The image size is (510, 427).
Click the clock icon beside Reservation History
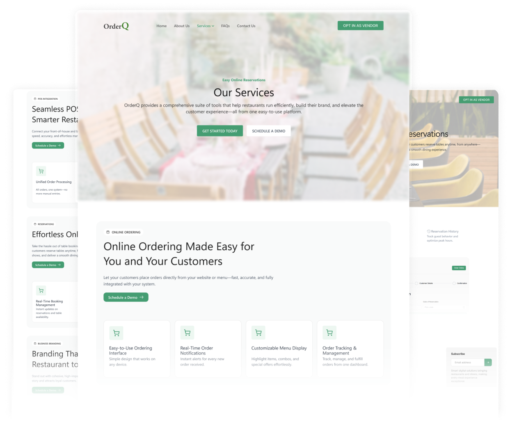click(428, 231)
